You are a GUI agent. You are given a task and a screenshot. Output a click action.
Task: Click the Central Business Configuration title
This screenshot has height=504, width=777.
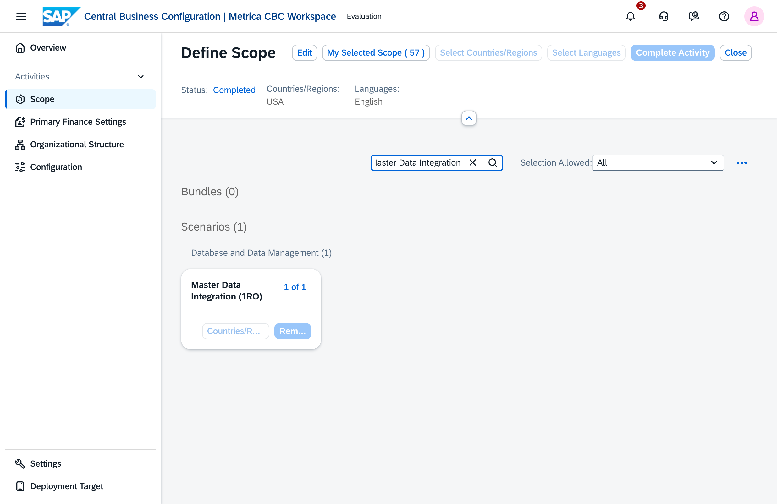point(210,16)
